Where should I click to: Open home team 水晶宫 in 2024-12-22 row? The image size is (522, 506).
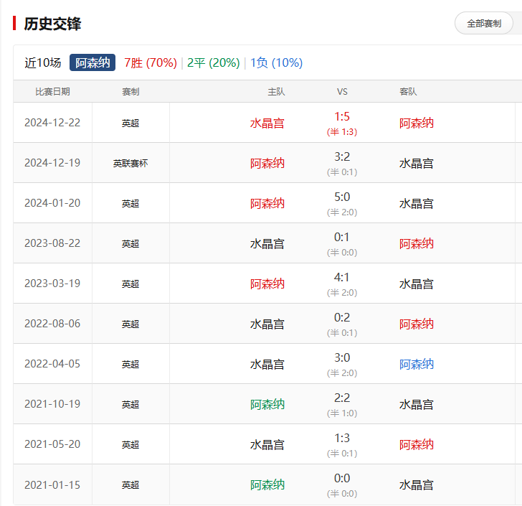pyautogui.click(x=267, y=123)
